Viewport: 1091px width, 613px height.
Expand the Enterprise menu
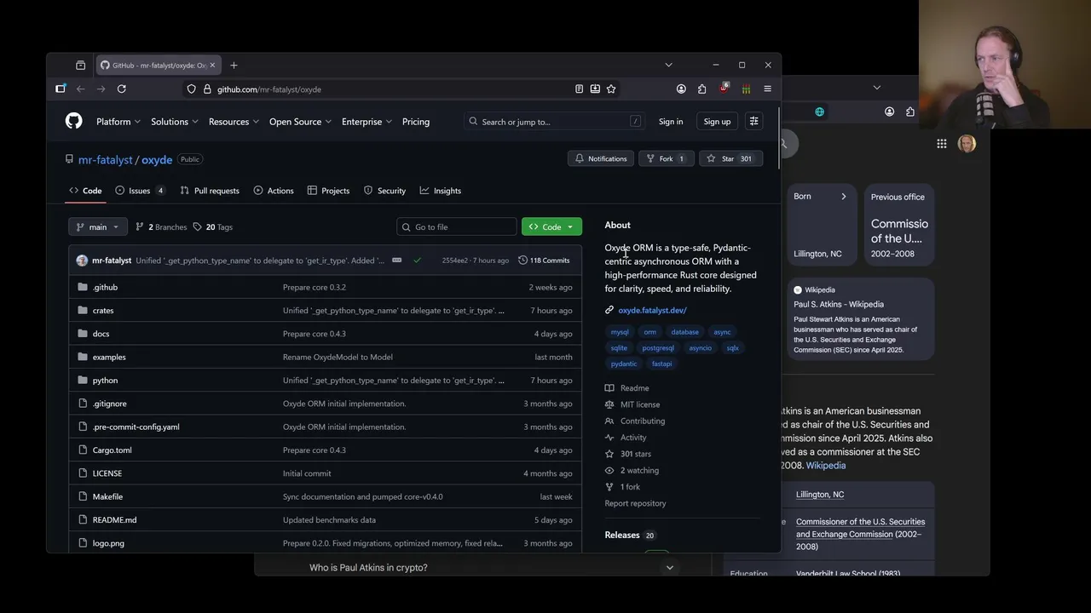coord(367,122)
